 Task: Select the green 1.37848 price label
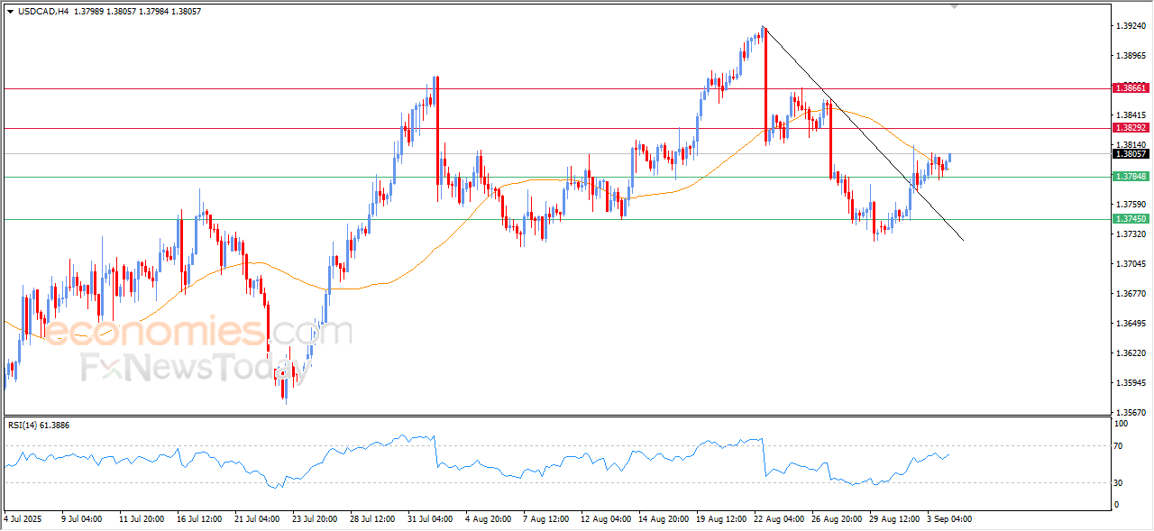pos(1131,177)
